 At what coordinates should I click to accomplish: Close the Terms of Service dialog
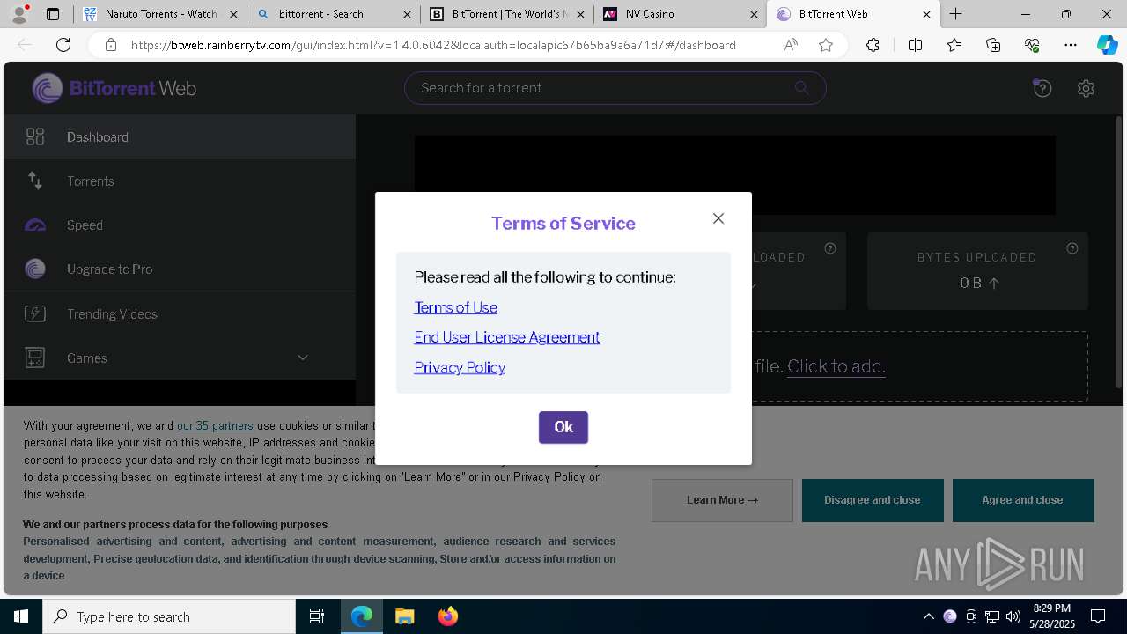718,218
